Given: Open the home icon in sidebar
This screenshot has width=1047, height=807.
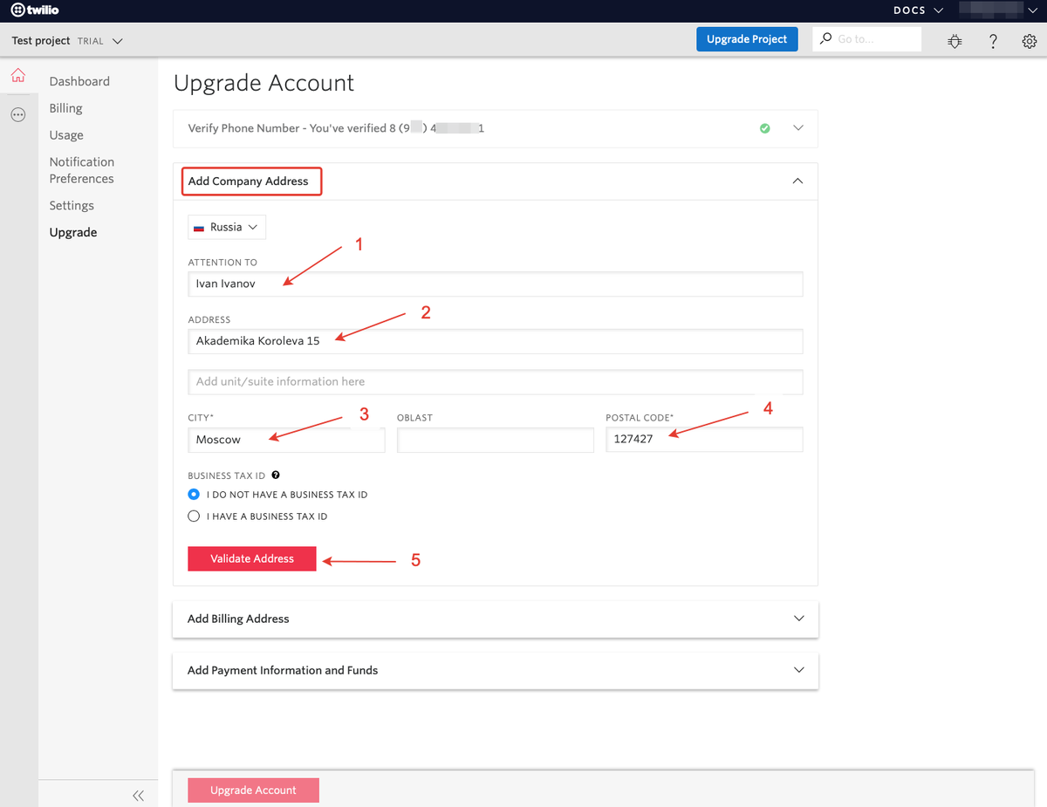Looking at the screenshot, I should coord(18,75).
